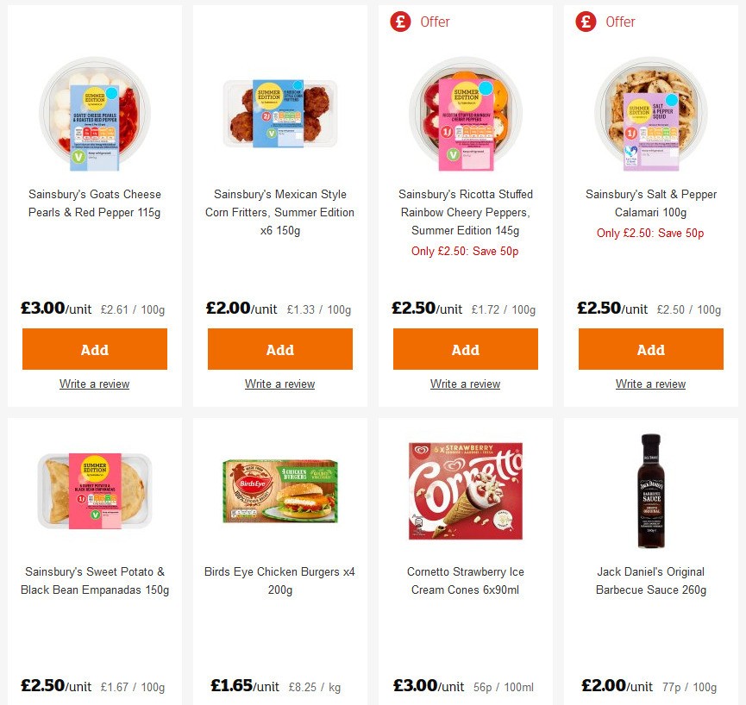Image resolution: width=746 pixels, height=705 pixels.
Task: Click the 'Only £2.50: Save 50p' offer text
Action: click(465, 251)
